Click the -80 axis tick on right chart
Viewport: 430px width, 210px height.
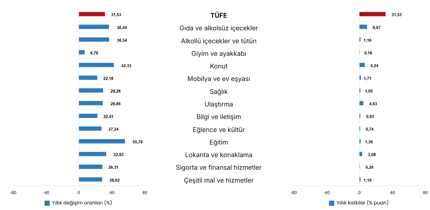pos(293,193)
